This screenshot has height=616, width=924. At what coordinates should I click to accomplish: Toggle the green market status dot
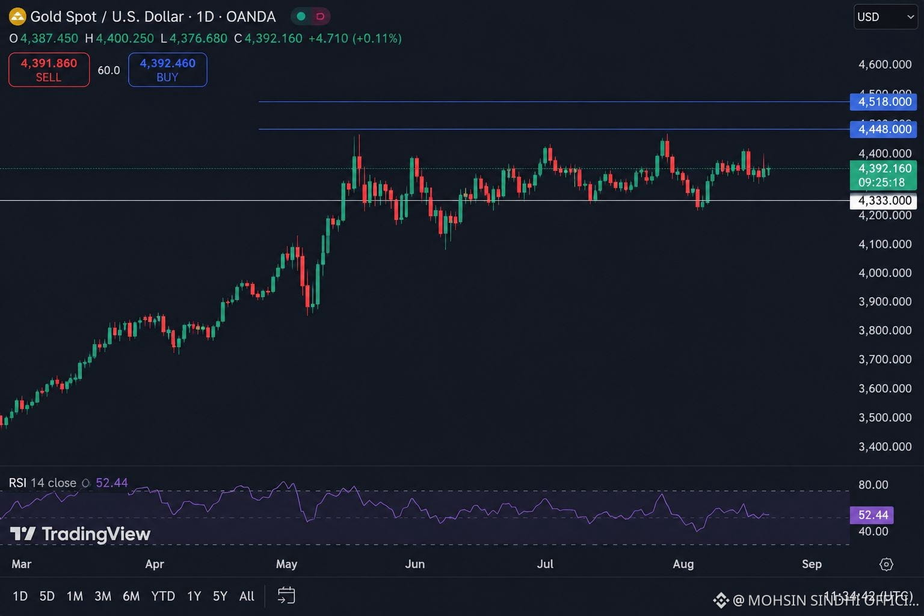(x=301, y=16)
